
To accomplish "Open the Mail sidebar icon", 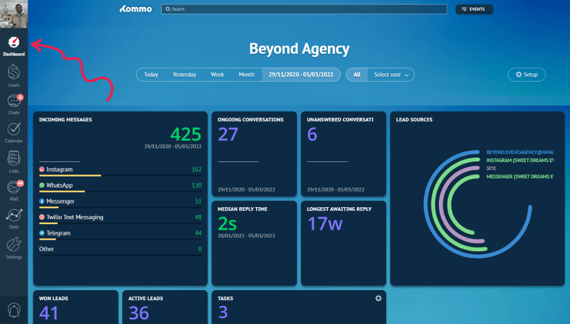I will tap(14, 188).
